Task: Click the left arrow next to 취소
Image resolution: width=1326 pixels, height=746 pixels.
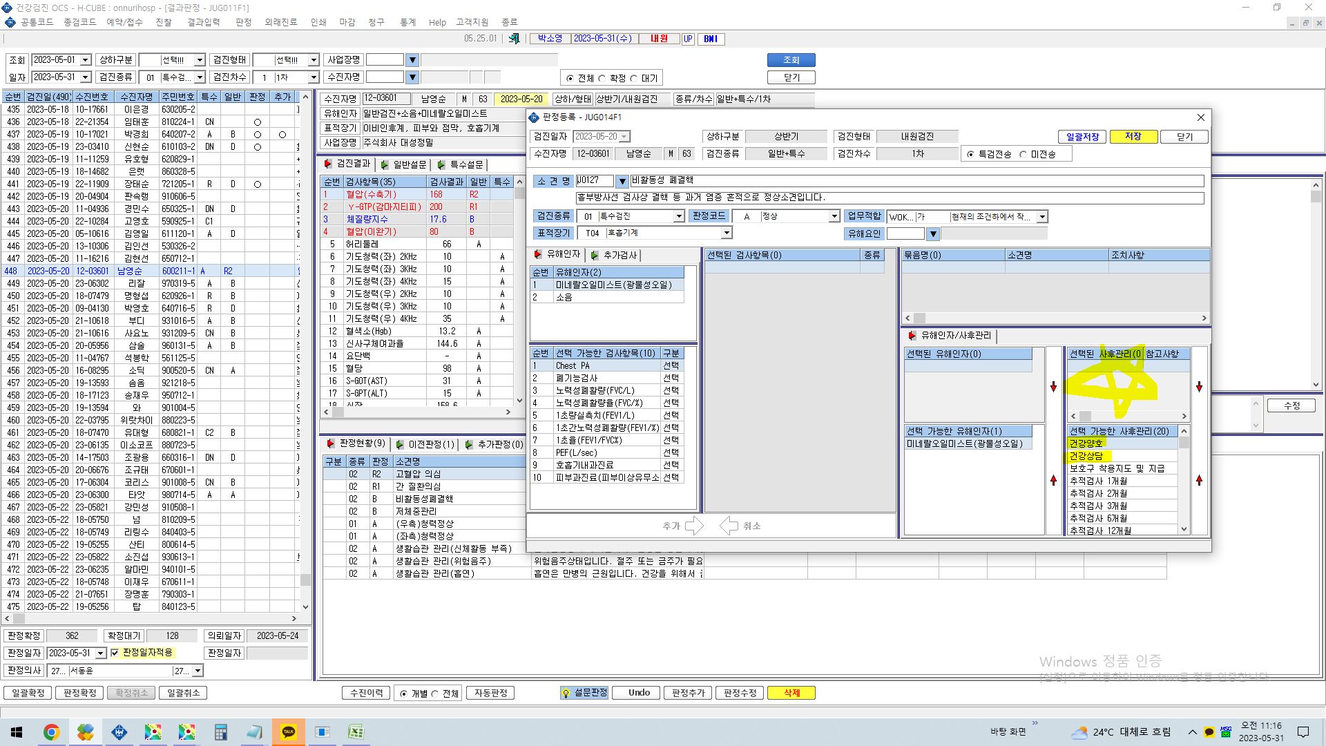Action: (729, 526)
